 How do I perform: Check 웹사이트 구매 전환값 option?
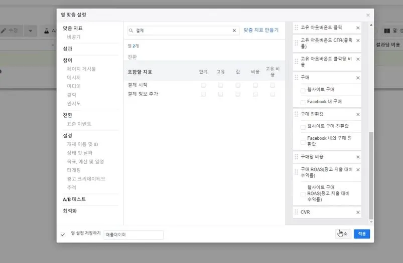pos(303,127)
